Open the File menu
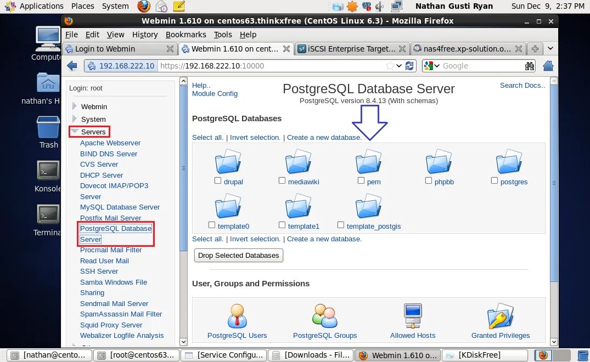 tap(71, 35)
